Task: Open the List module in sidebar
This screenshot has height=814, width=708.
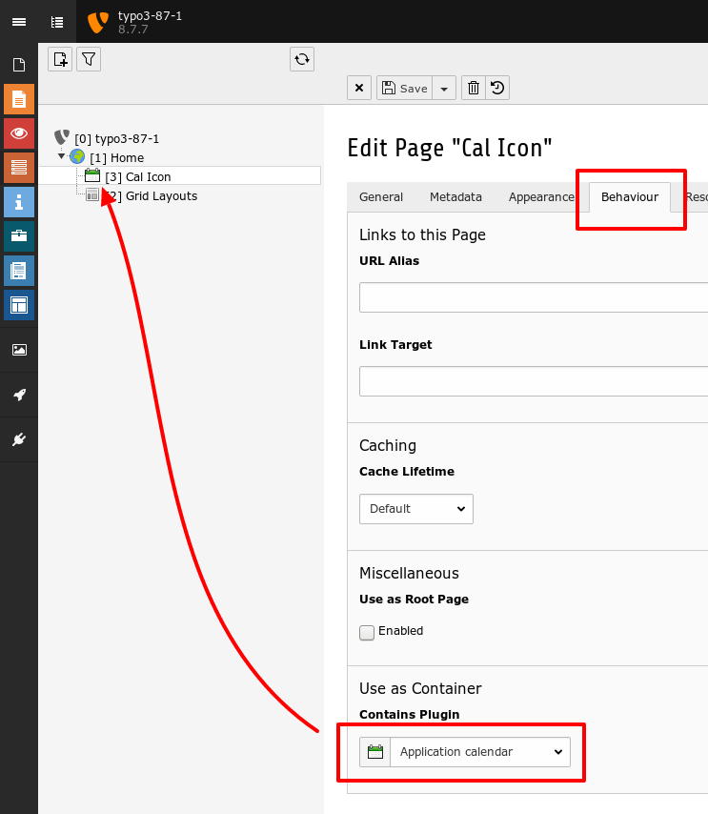Action: pyautogui.click(x=19, y=168)
